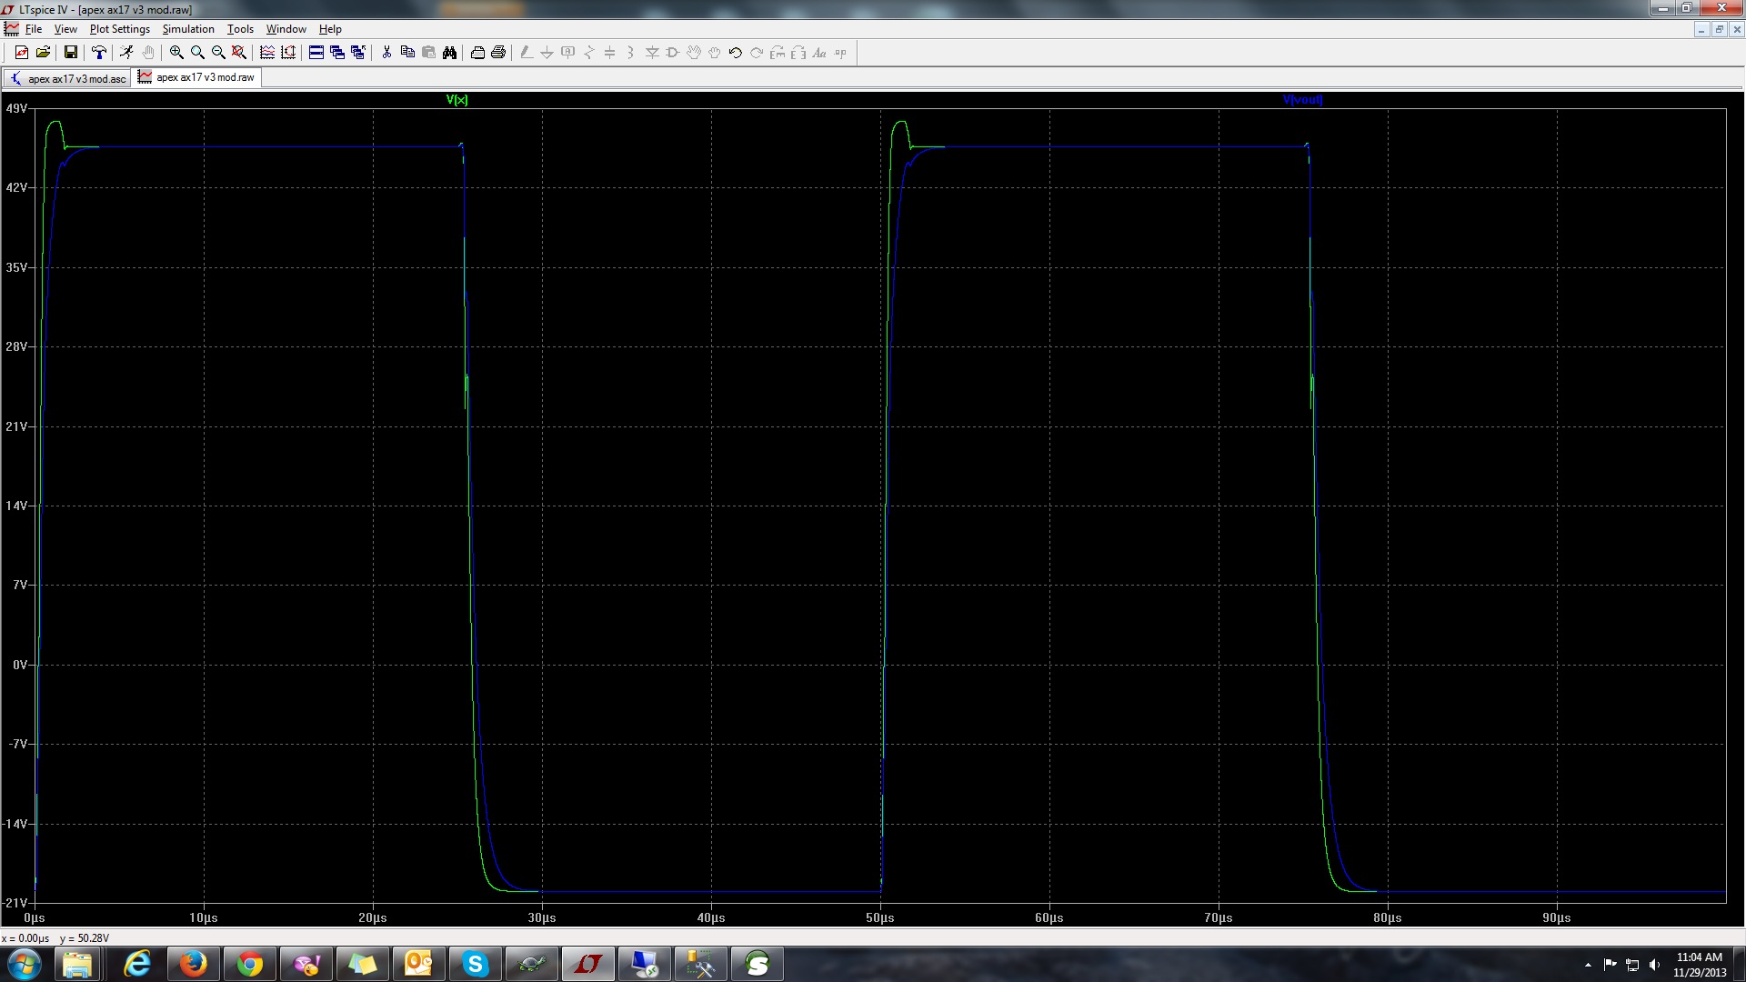Open Skype from the taskbar
Viewport: 1746px width, 982px height.
click(475, 964)
